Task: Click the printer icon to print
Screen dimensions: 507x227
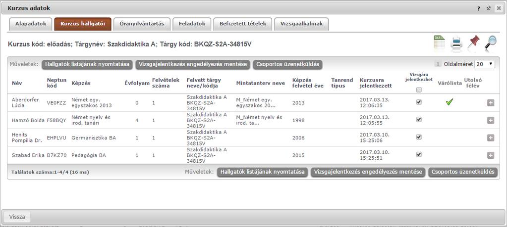Action: point(456,44)
